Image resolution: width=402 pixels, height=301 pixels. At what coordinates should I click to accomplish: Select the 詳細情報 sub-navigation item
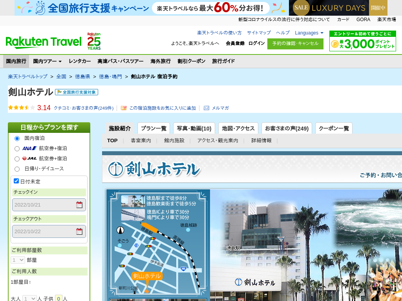click(261, 141)
